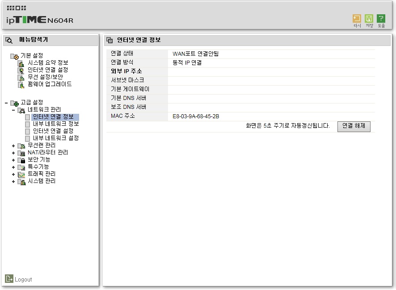Open 내부 네트워크 정보 page
The height and width of the screenshot is (290, 396).
[x=56, y=124]
